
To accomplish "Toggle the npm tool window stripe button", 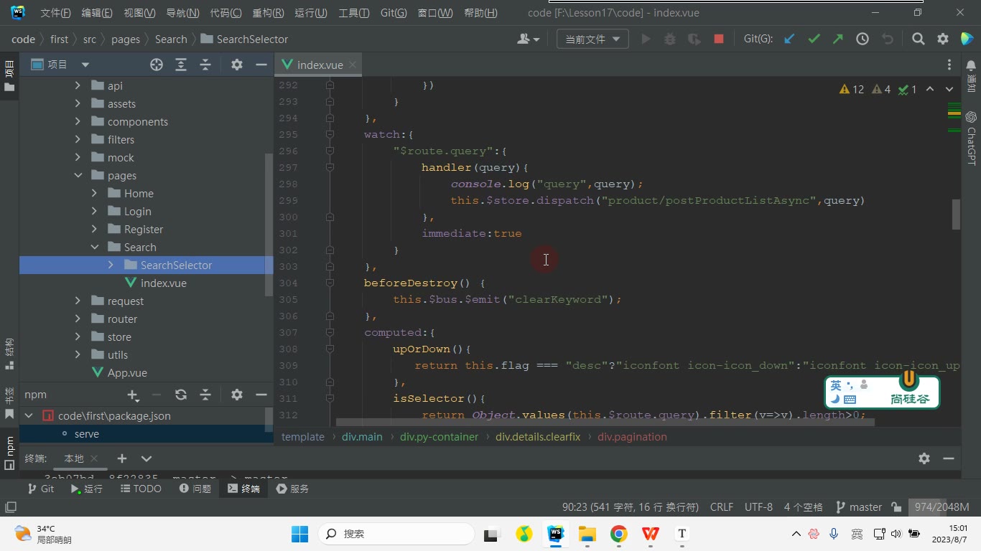I will coord(9,452).
